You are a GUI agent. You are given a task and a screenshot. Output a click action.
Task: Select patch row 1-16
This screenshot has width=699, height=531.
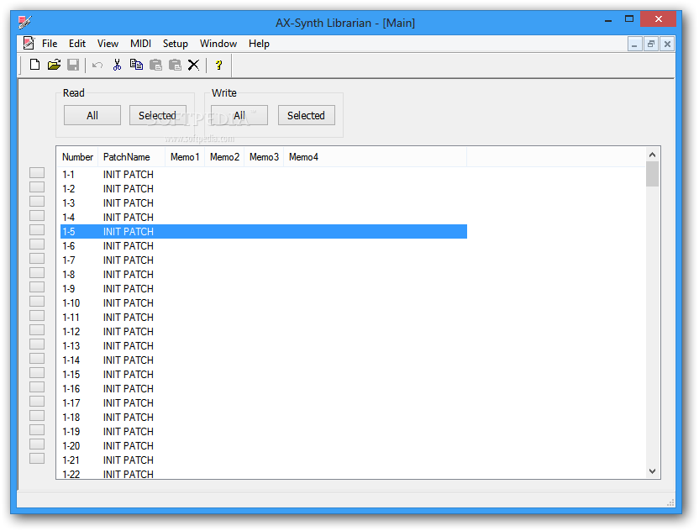[x=264, y=388]
